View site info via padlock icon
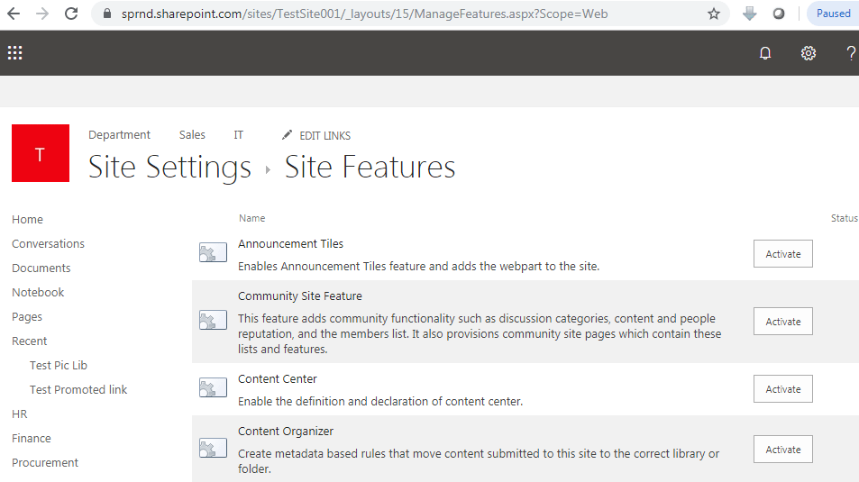The image size is (859, 482). click(x=107, y=14)
